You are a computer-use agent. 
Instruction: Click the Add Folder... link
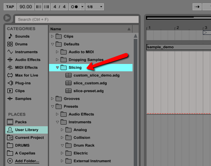27,161
